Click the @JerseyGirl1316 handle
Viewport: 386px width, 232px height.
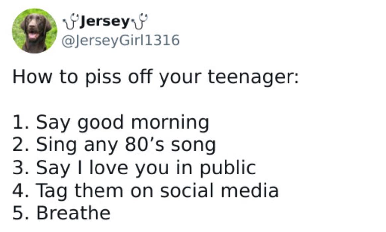[121, 40]
